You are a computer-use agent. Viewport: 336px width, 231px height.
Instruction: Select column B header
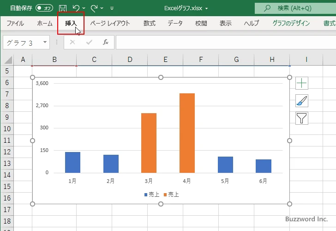click(x=54, y=60)
